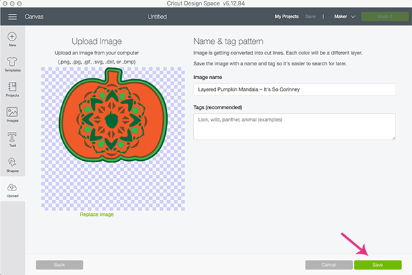The height and width of the screenshot is (275, 412).
Task: Click the New project plus icon
Action: point(12,36)
